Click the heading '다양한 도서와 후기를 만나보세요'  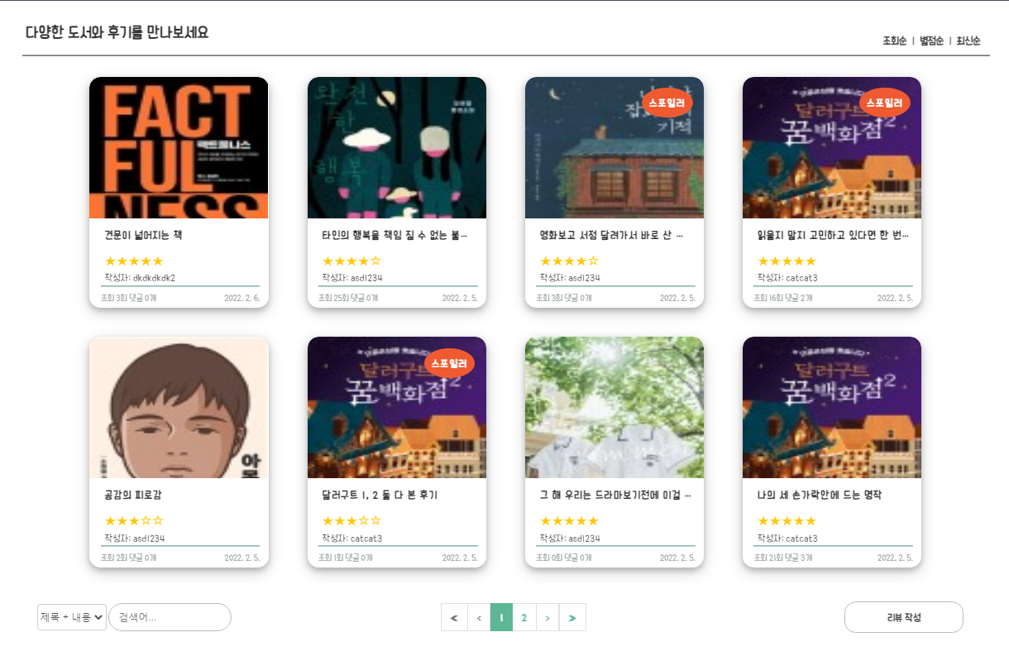click(117, 33)
